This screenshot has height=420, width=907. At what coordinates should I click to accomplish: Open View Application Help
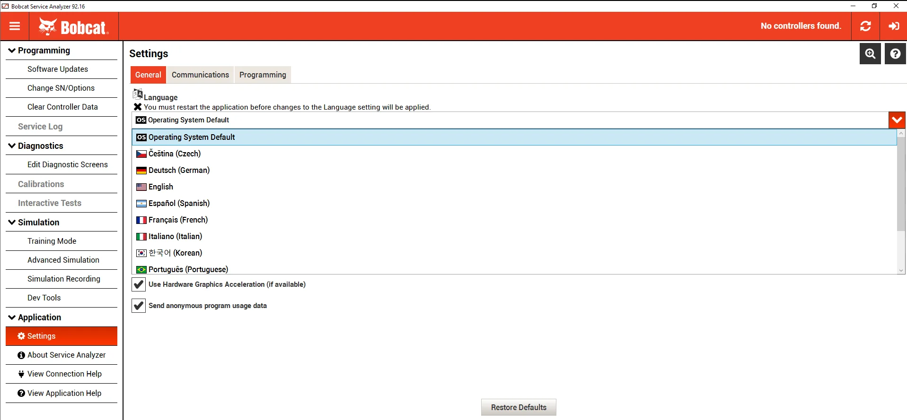pos(62,393)
